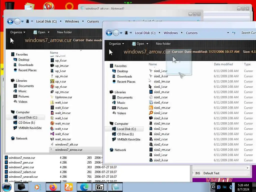The width and height of the screenshot is (256, 192).
Task: Select size1_l.cur file icon
Action: point(150,87)
